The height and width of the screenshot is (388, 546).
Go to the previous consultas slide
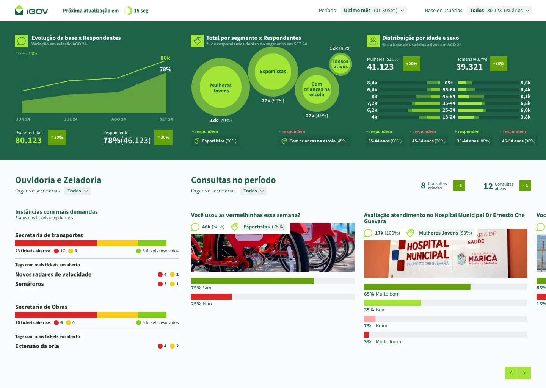pos(511,373)
